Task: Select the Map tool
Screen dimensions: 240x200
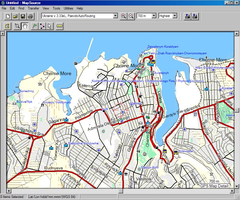Action: (x=8, y=26)
